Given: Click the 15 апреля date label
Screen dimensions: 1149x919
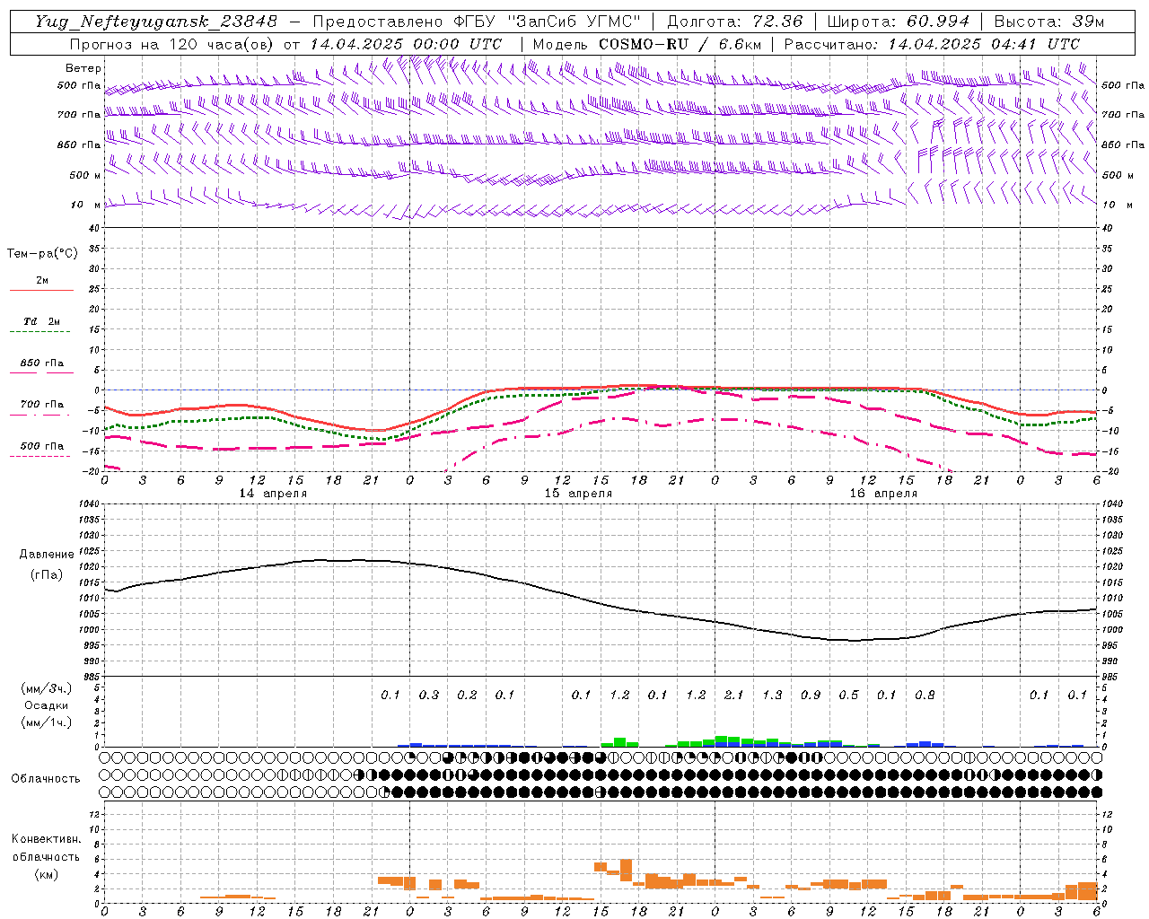Looking at the screenshot, I should pyautogui.click(x=578, y=494).
